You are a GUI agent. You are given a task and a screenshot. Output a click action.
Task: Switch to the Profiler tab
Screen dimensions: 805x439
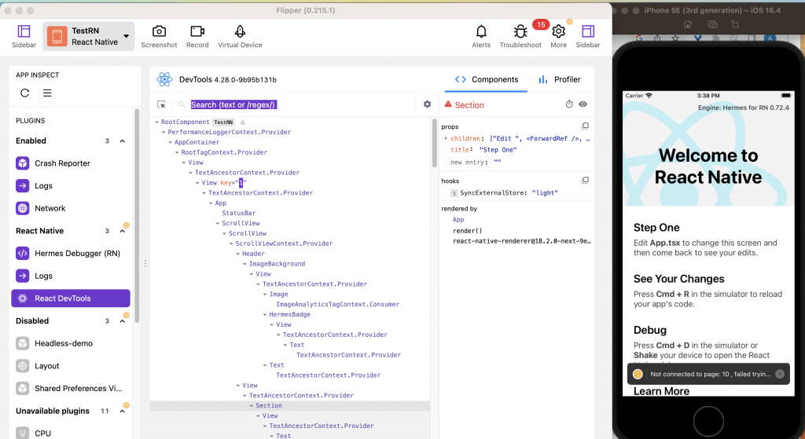click(x=560, y=79)
